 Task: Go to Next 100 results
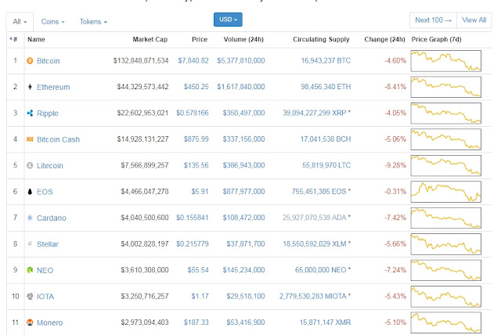(x=433, y=20)
